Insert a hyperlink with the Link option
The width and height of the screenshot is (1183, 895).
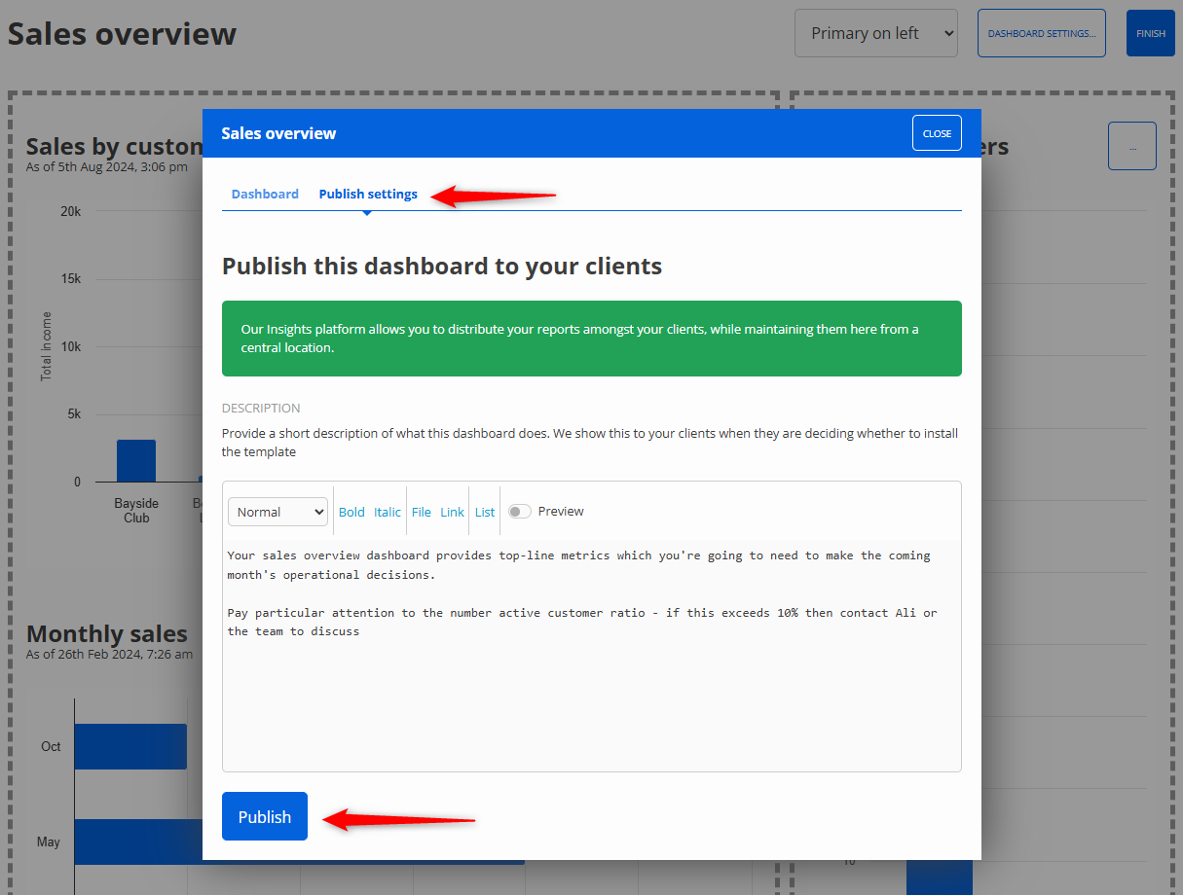pos(452,511)
